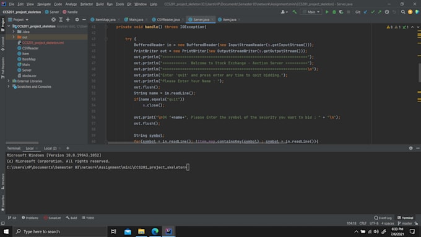This screenshot has height=237, width=421.
Task: Switch to ItemMap.java editor tab
Action: pyautogui.click(x=105, y=20)
